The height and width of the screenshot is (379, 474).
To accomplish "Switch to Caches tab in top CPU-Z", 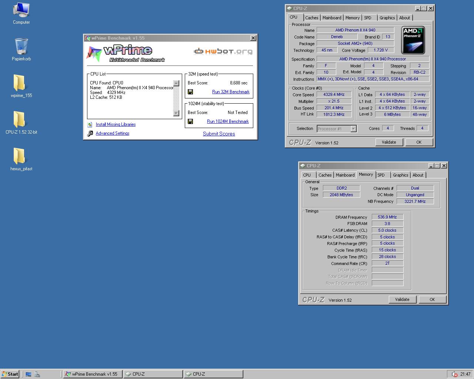I will point(312,18).
